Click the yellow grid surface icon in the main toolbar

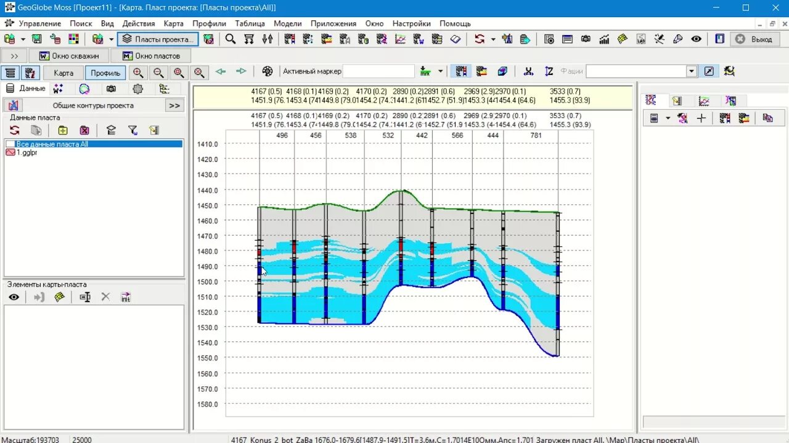tap(623, 39)
